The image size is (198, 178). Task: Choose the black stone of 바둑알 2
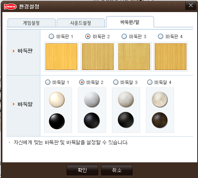(92, 121)
